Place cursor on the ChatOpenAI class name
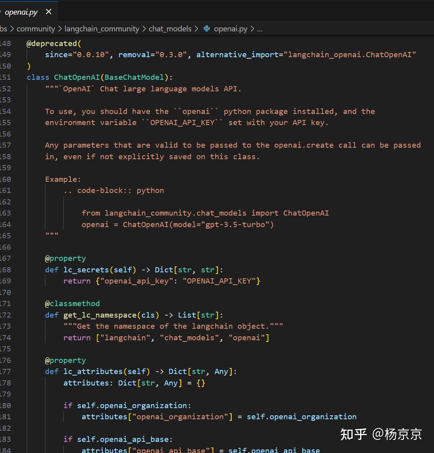Viewport: 434px width, 453px height. pos(77,77)
